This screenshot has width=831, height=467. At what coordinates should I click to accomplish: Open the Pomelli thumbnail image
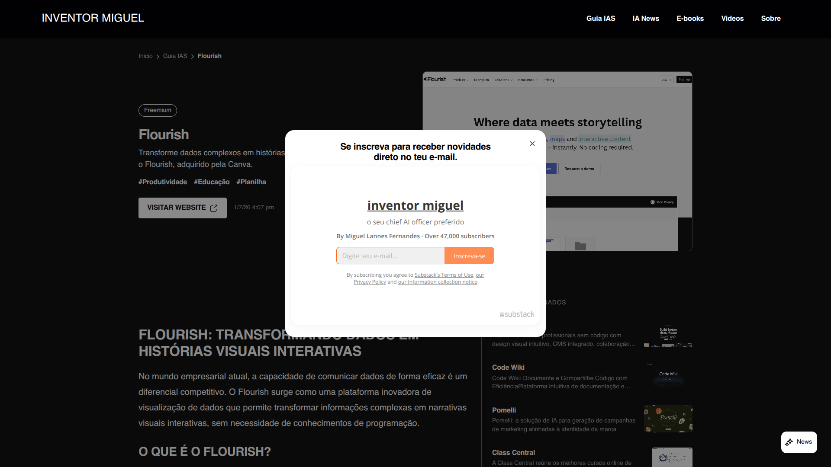[x=668, y=419]
